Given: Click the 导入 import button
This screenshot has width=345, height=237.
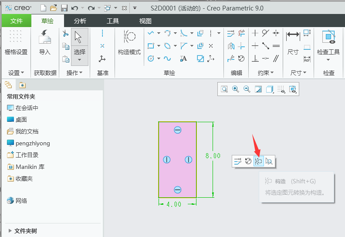Looking at the screenshot, I should click(45, 42).
